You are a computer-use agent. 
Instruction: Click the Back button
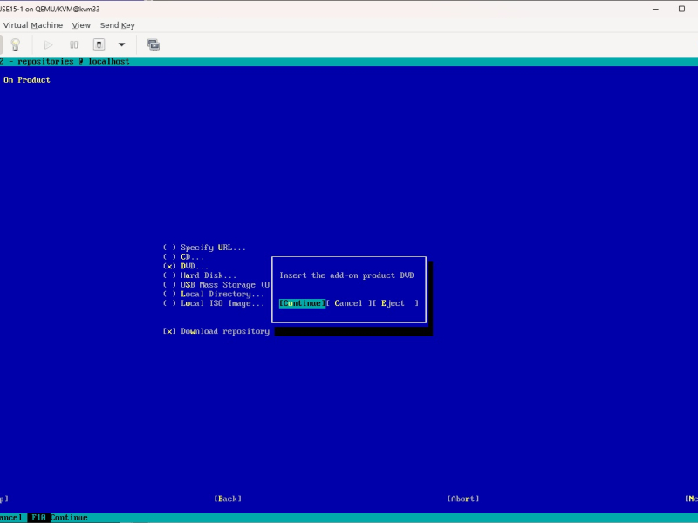(228, 499)
